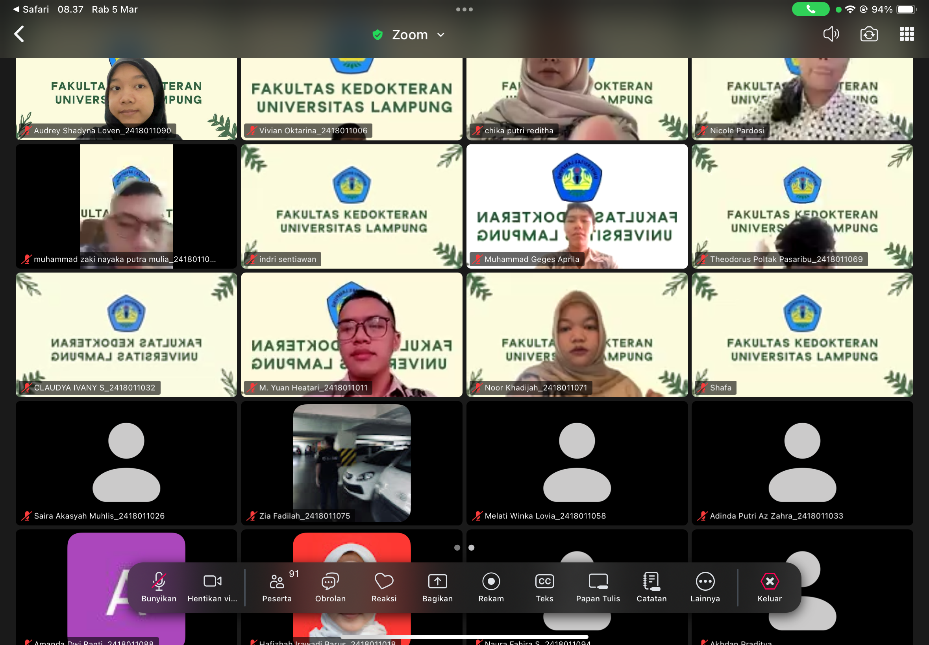
Task: Select chika putri reditha video tile
Action: coord(577,99)
